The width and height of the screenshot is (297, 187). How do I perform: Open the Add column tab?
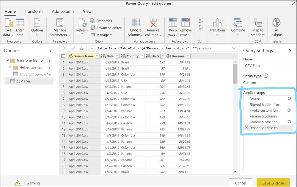63,11
